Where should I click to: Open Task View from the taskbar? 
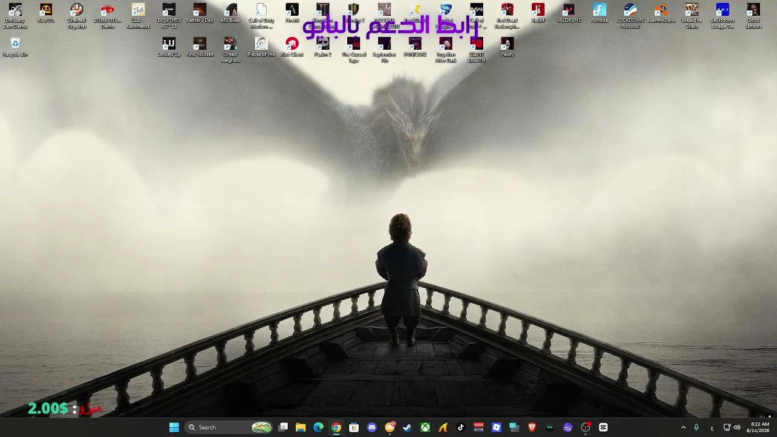pyautogui.click(x=283, y=427)
